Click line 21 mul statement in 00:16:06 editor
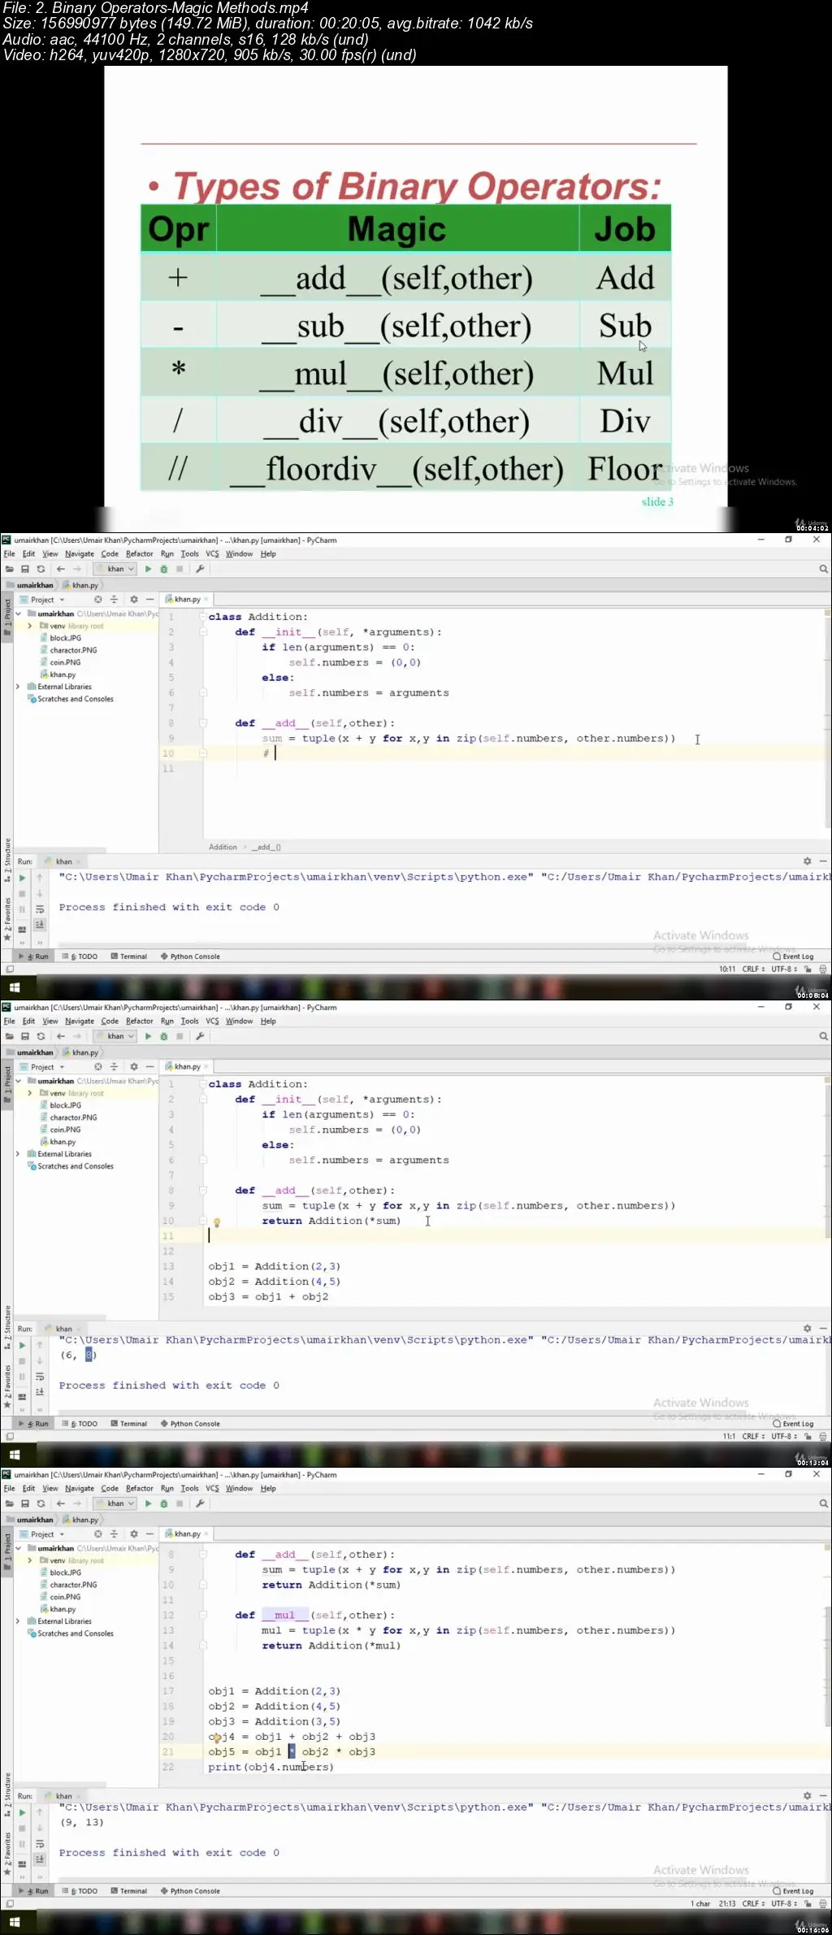832x1935 pixels. point(292,1752)
